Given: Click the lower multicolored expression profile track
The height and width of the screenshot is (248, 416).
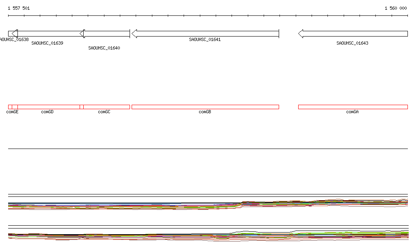Looking at the screenshot, I should pos(208,235).
